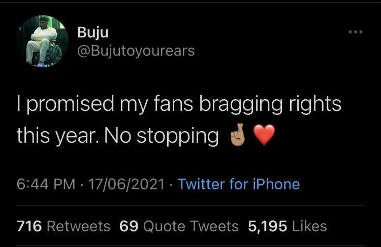Click the phrase "No stopping" in the tweet

point(162,136)
